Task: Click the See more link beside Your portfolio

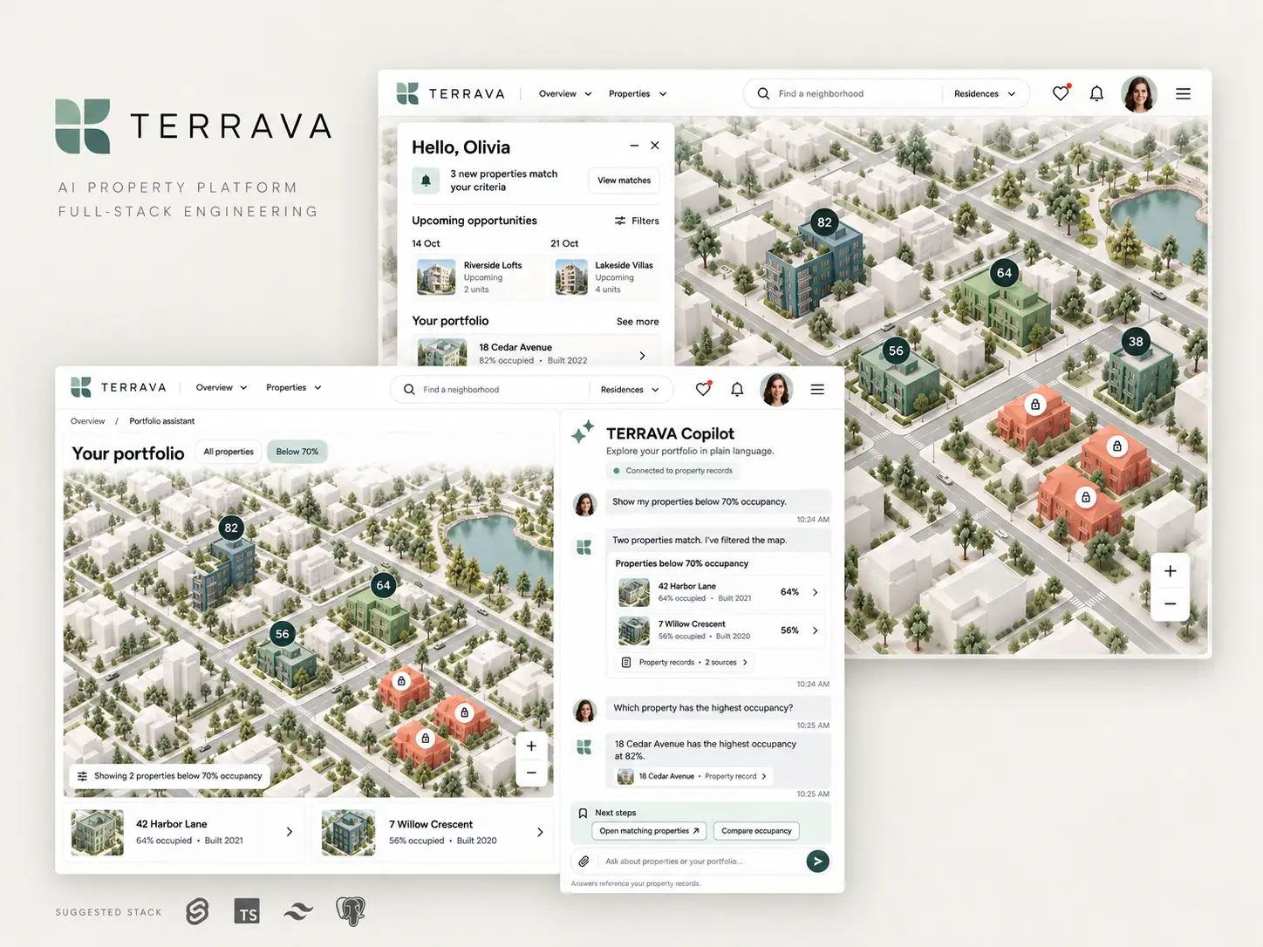Action: point(638,322)
